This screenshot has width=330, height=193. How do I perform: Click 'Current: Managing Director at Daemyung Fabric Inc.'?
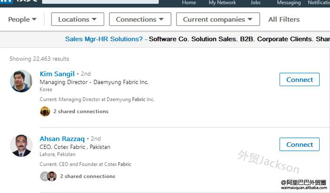click(x=97, y=99)
